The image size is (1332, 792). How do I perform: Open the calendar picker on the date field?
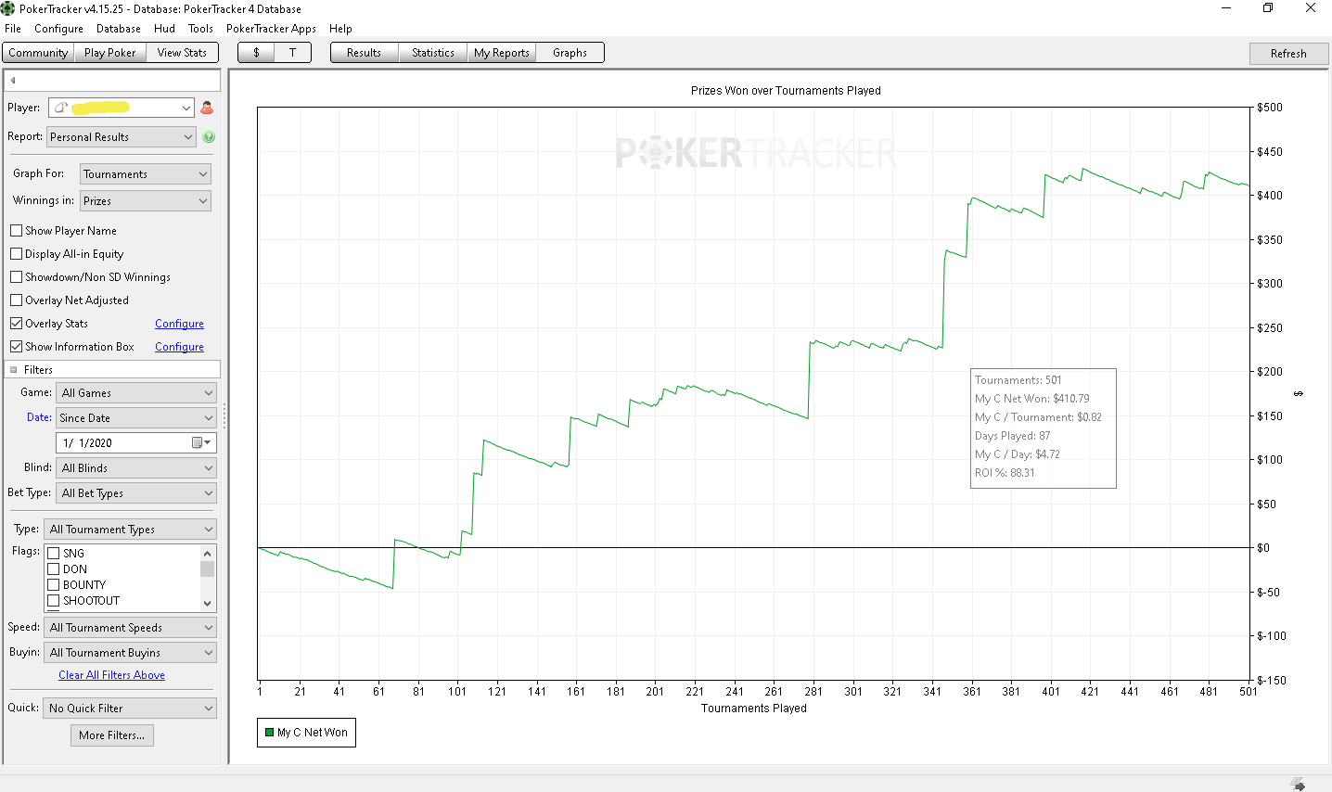coord(201,443)
